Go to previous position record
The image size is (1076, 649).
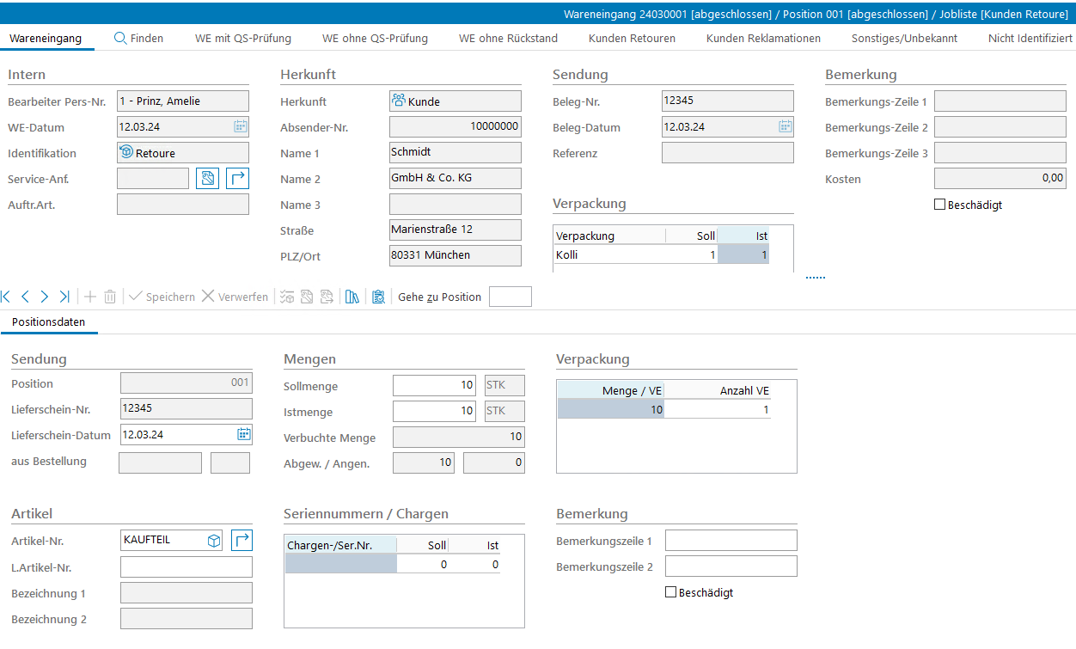[25, 297]
